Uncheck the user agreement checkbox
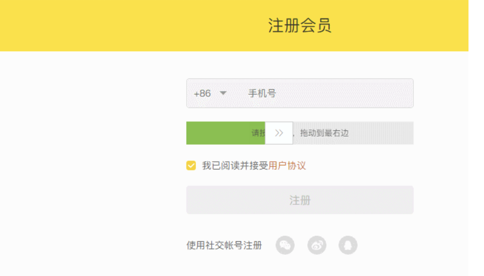Screen dimensions: 484x276 click(191, 166)
